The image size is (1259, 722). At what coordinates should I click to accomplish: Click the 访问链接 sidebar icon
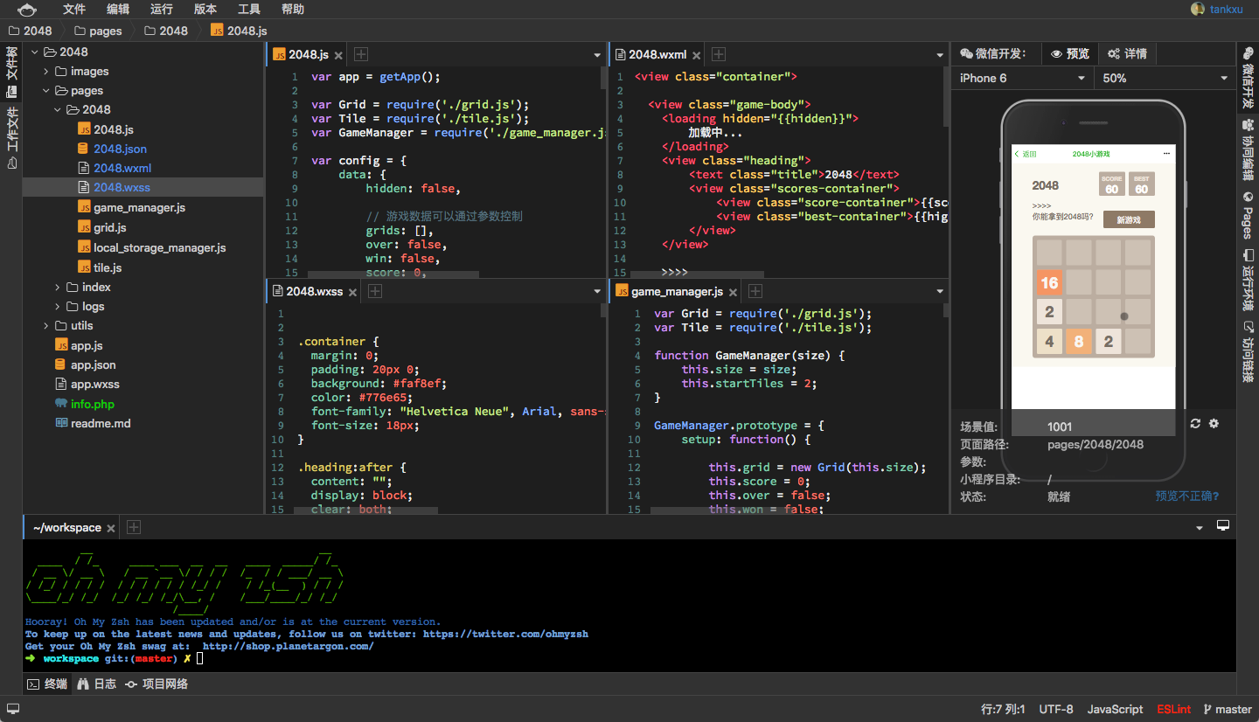[1249, 350]
